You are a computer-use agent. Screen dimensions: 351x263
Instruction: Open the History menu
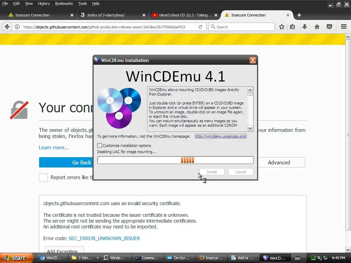(44, 3)
